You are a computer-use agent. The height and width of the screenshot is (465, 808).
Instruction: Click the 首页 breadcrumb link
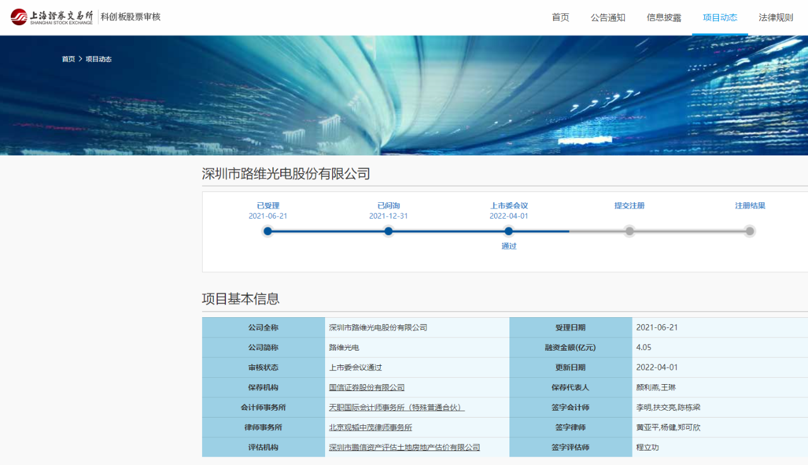coord(68,59)
